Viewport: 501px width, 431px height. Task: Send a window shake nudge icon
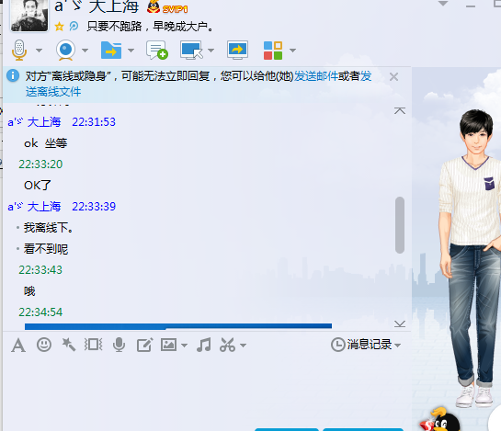[x=93, y=345]
